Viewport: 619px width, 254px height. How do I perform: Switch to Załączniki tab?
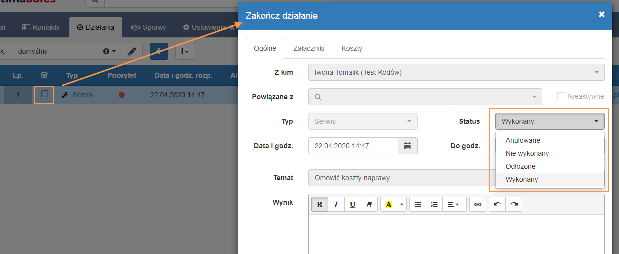pos(309,48)
